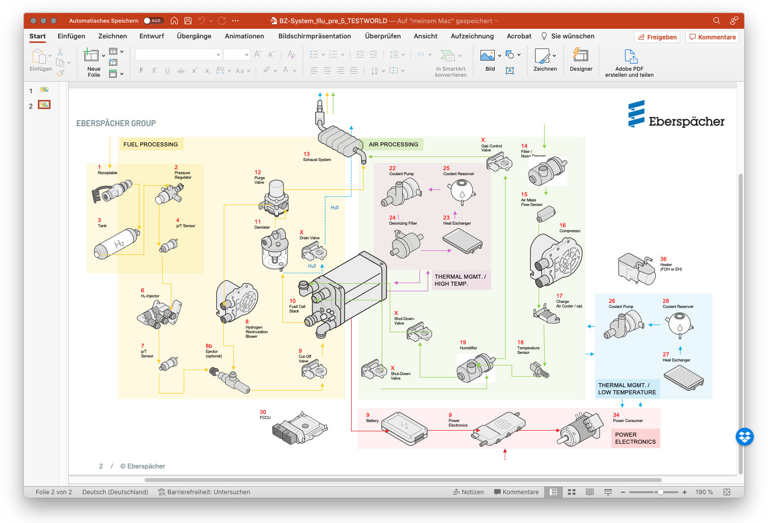Click the search magnifier in title bar

(716, 21)
